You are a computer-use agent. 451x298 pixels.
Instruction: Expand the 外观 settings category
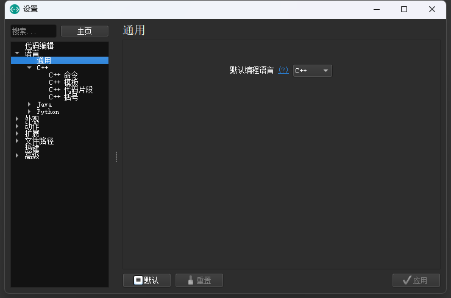pos(17,119)
